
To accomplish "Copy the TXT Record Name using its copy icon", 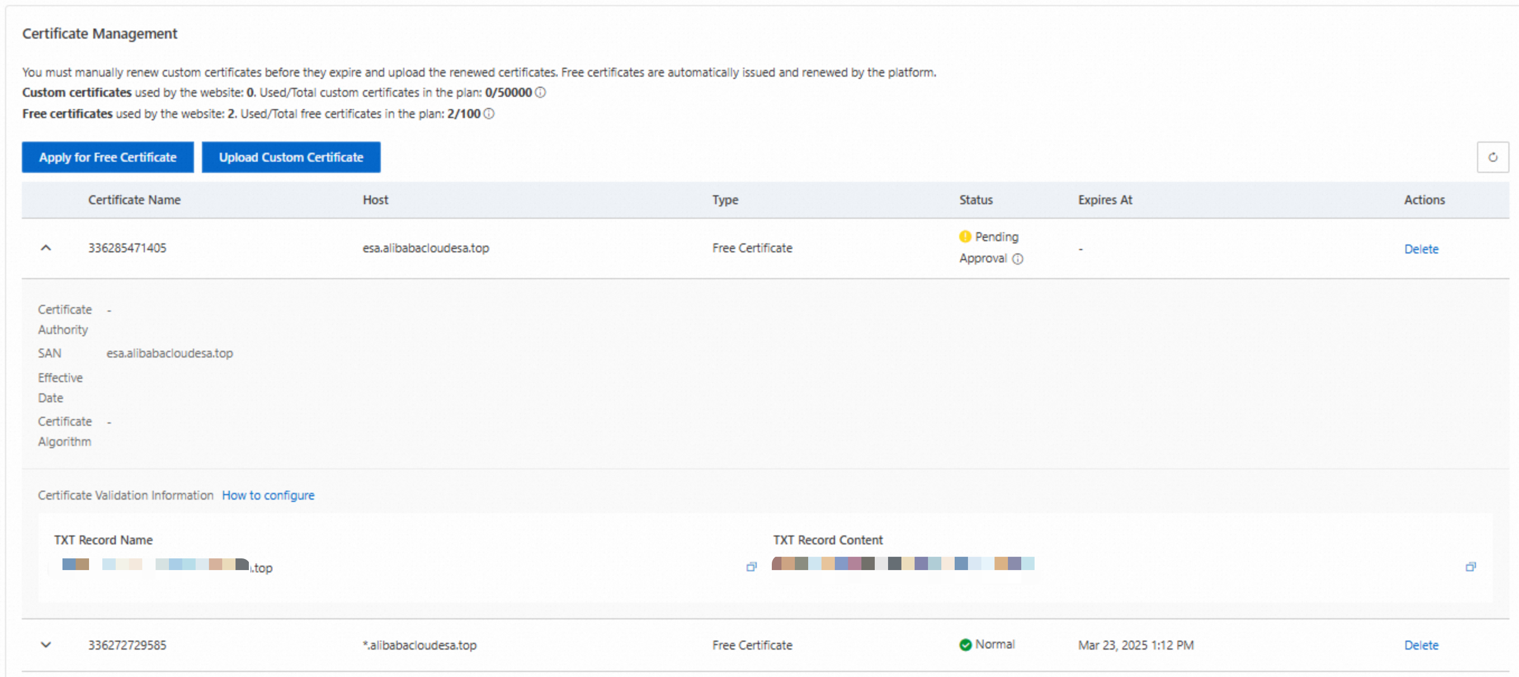I will tap(751, 566).
